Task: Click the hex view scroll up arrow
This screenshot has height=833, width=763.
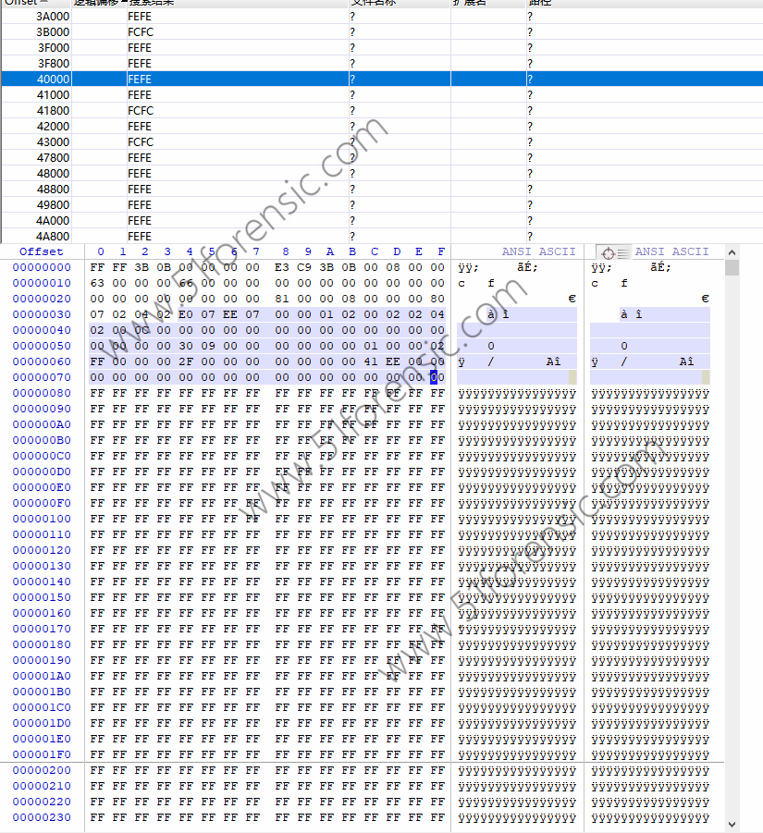Action: [x=732, y=251]
